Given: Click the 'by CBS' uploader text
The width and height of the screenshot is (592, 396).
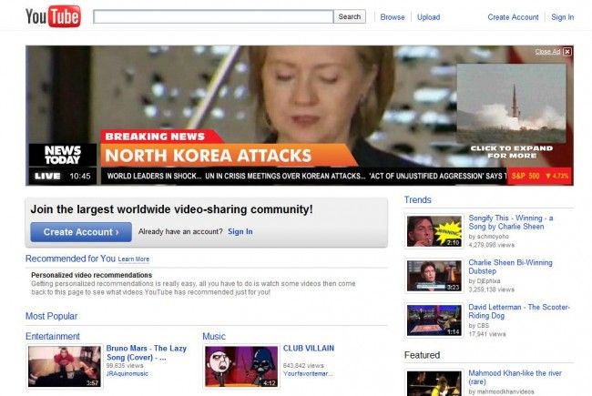Looking at the screenshot, I should 479,325.
